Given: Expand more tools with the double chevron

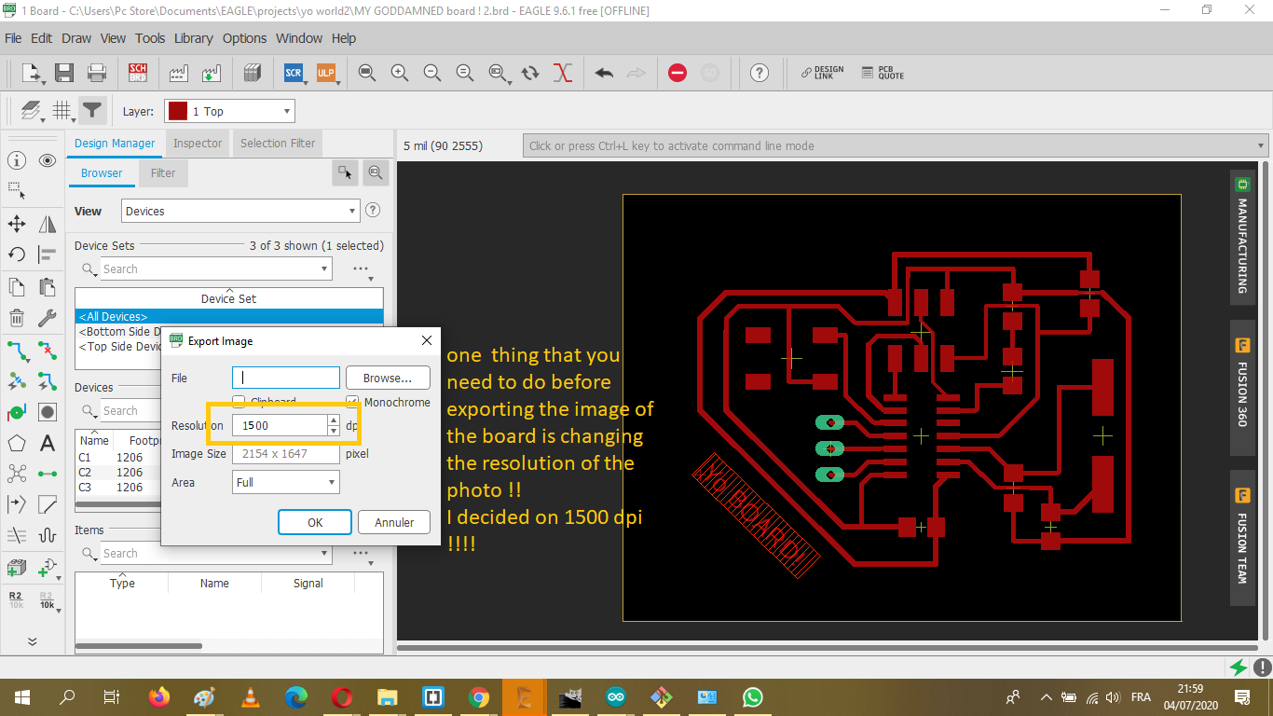Looking at the screenshot, I should 32,641.
